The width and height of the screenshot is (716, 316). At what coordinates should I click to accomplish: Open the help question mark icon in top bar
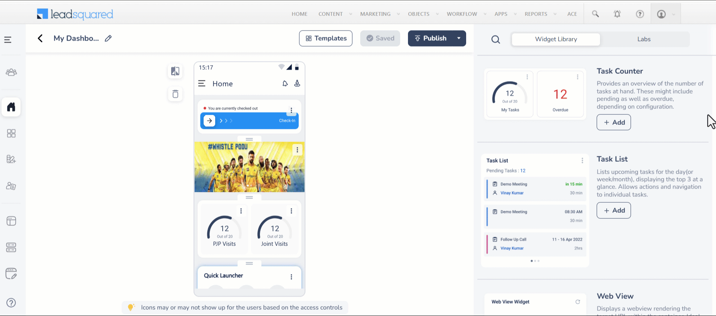(x=640, y=14)
